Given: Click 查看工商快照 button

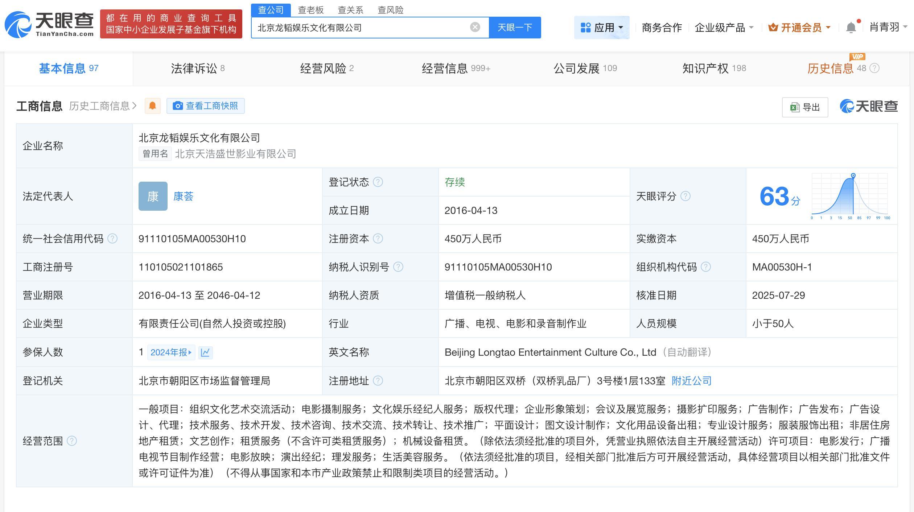Looking at the screenshot, I should coord(205,106).
